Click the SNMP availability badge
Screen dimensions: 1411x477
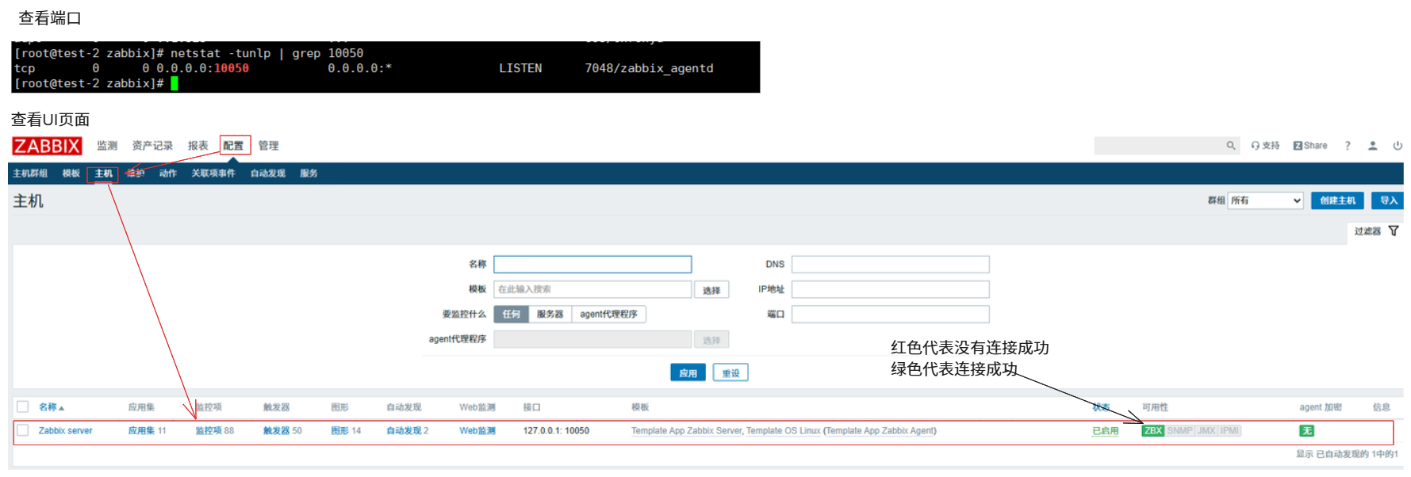[x=1179, y=431]
